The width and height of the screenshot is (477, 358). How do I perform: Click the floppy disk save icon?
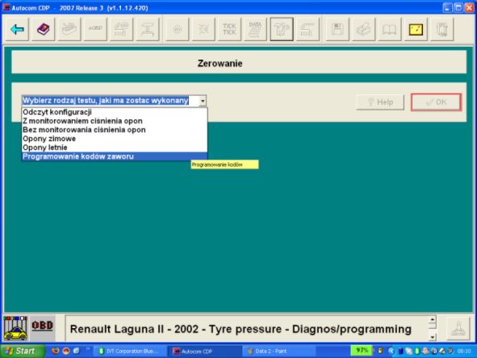337,30
